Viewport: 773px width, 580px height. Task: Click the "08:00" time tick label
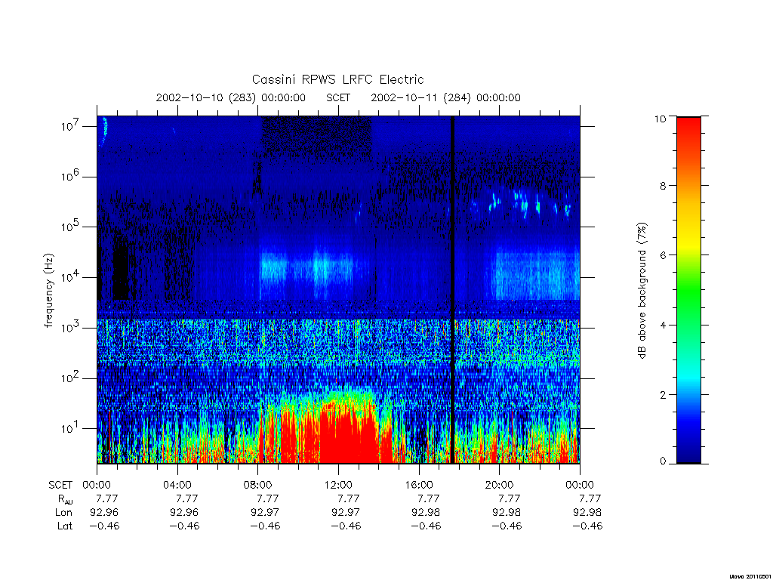258,485
